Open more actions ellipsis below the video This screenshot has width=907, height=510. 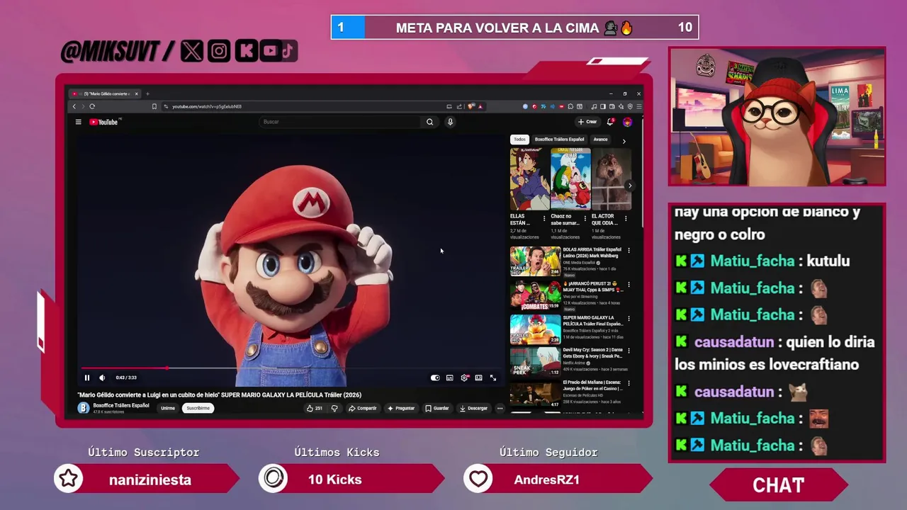500,408
